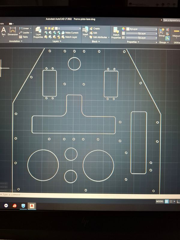Click Create block

click(x=94, y=28)
